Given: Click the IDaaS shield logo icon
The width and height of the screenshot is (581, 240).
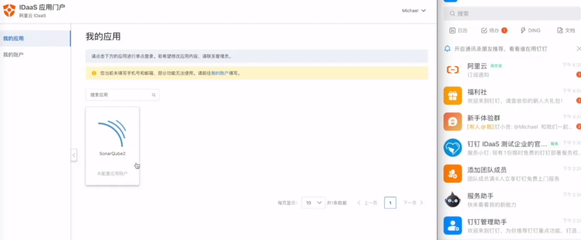Looking at the screenshot, I should (x=9, y=11).
